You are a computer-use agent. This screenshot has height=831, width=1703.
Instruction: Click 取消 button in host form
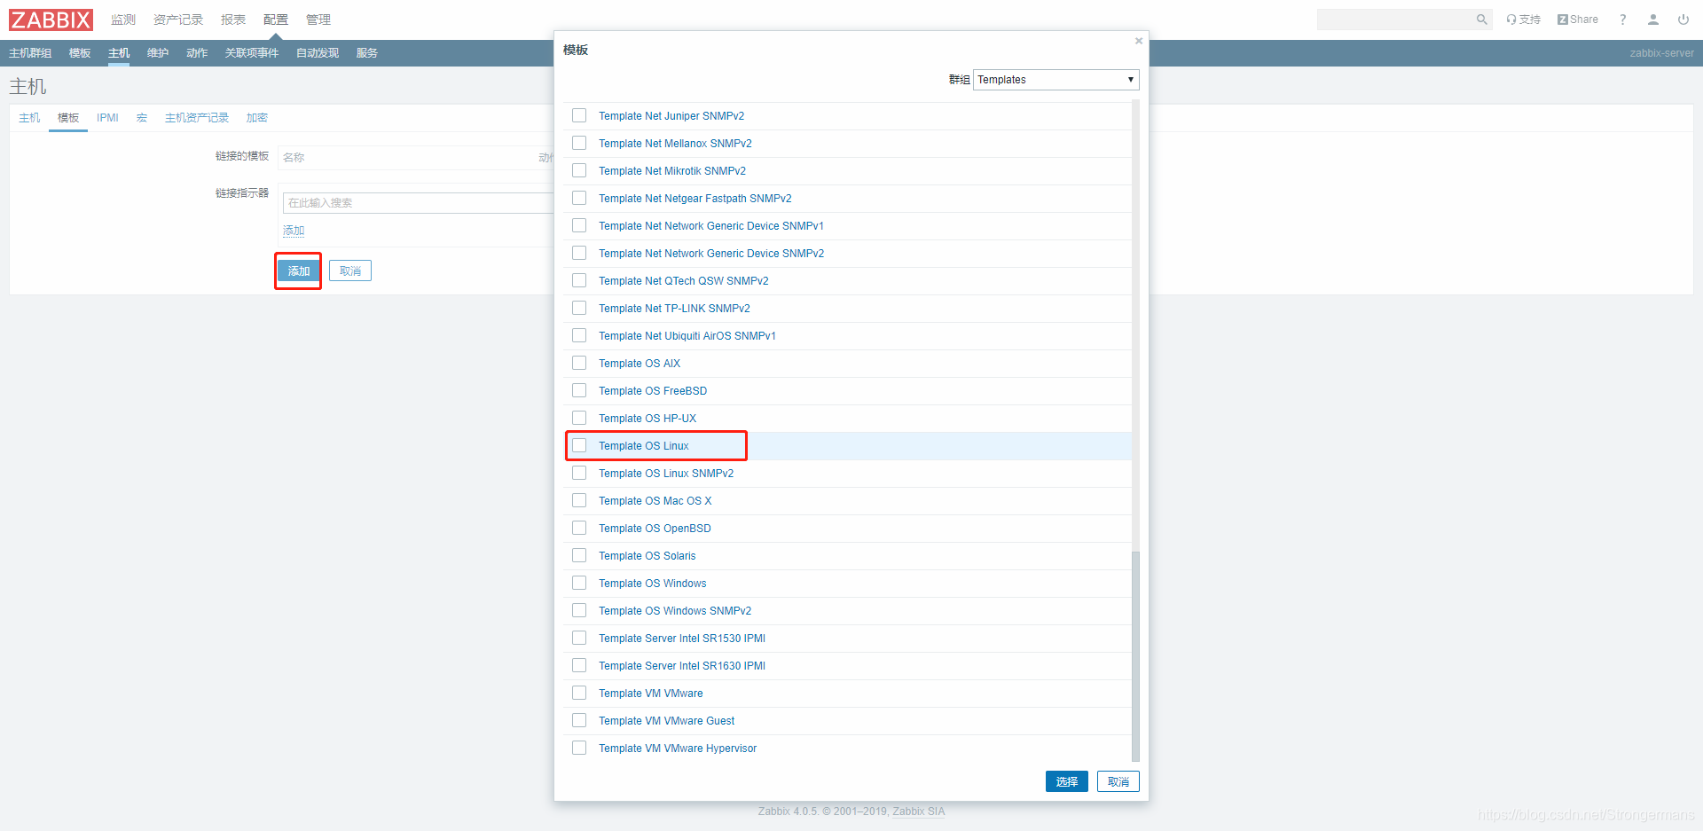350,270
